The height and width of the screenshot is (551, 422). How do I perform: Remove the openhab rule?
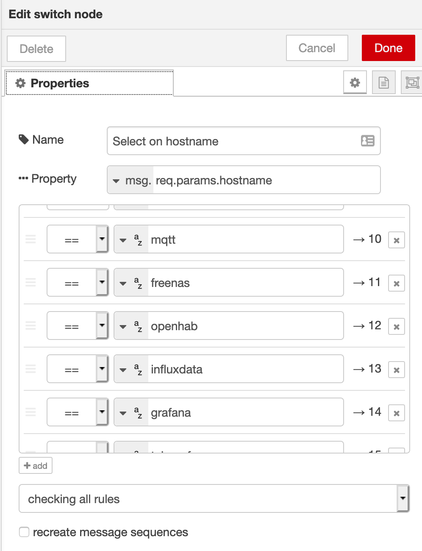click(x=397, y=327)
